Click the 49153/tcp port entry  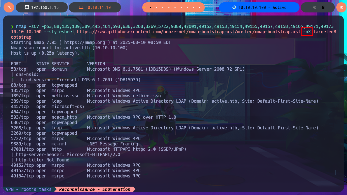[22, 171]
